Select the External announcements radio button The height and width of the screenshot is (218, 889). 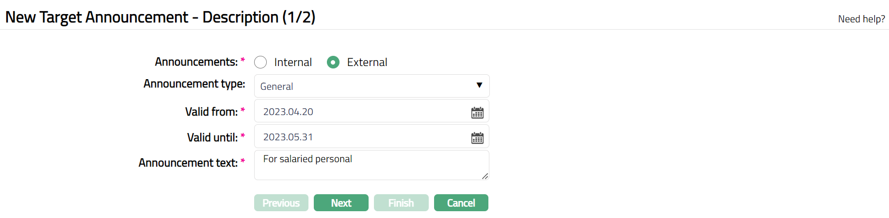pos(333,62)
